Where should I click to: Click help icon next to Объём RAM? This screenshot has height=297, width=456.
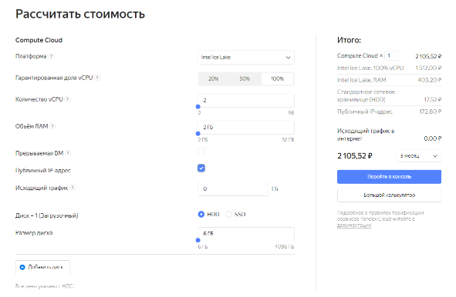click(x=52, y=126)
